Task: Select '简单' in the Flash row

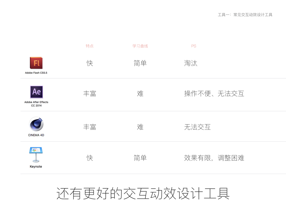Action: 140,63
